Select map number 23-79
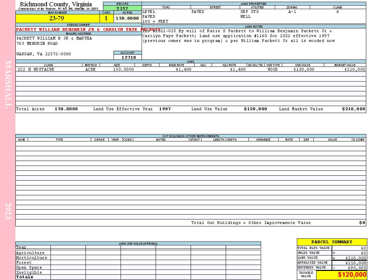 tap(56, 18)
